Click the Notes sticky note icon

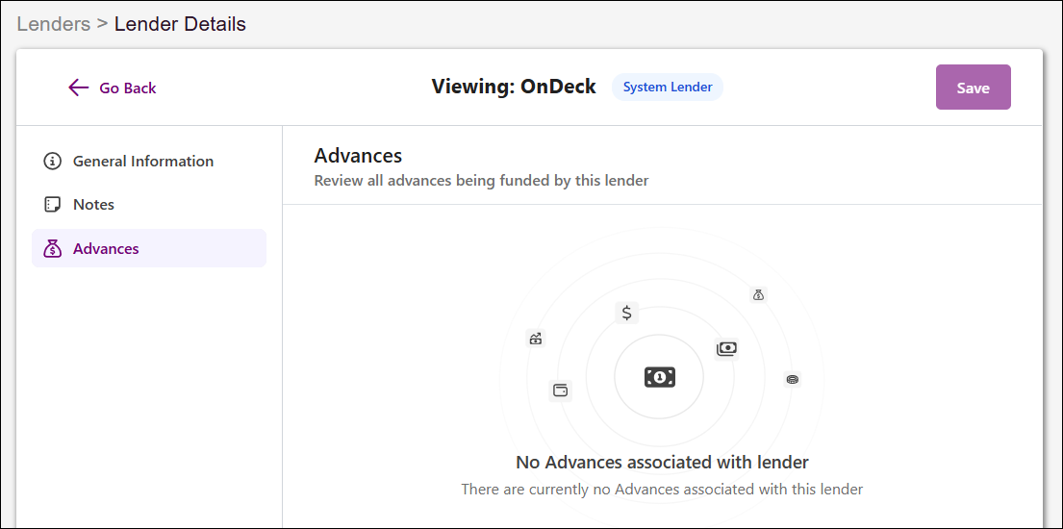tap(52, 205)
